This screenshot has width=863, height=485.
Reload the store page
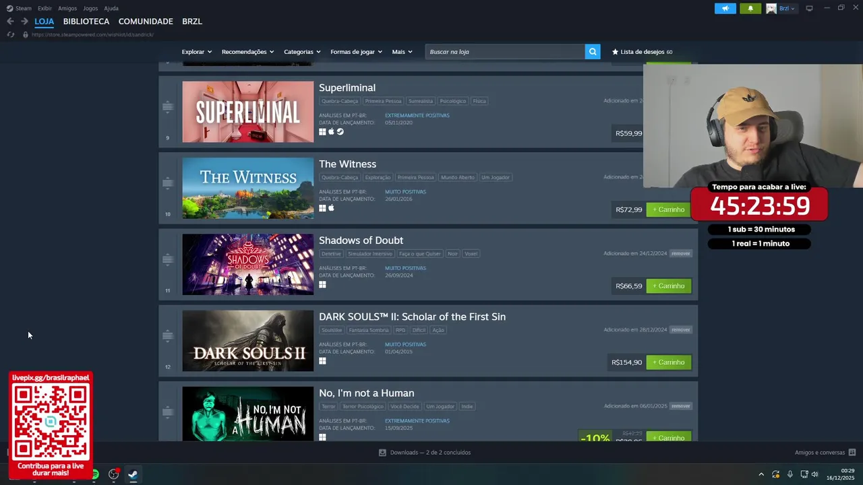[x=10, y=34]
